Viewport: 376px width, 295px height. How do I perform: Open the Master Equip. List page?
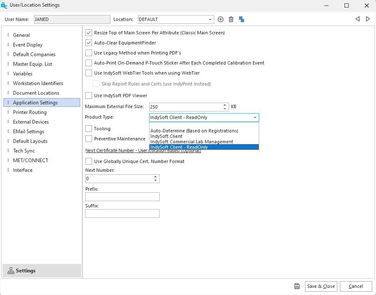42,64
